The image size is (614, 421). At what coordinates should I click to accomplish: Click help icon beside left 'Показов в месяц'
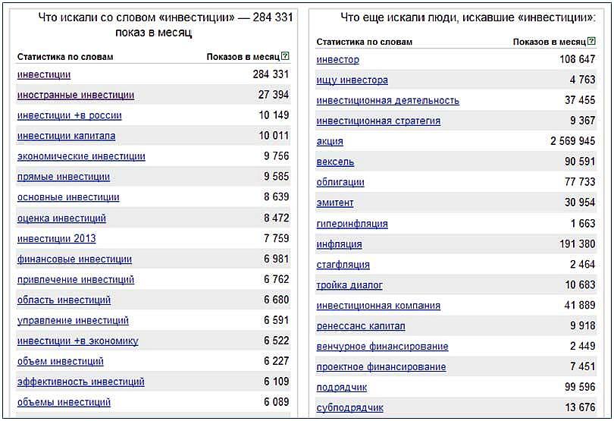285,57
